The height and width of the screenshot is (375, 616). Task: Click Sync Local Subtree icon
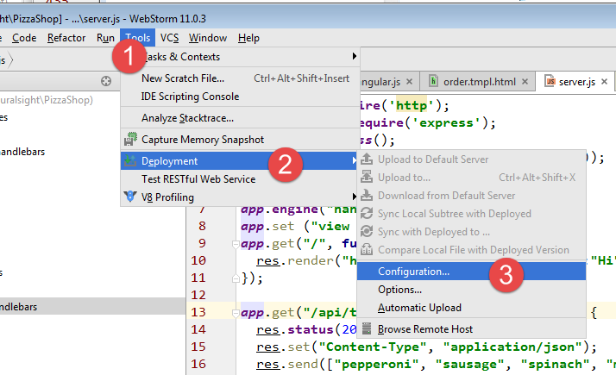click(367, 213)
